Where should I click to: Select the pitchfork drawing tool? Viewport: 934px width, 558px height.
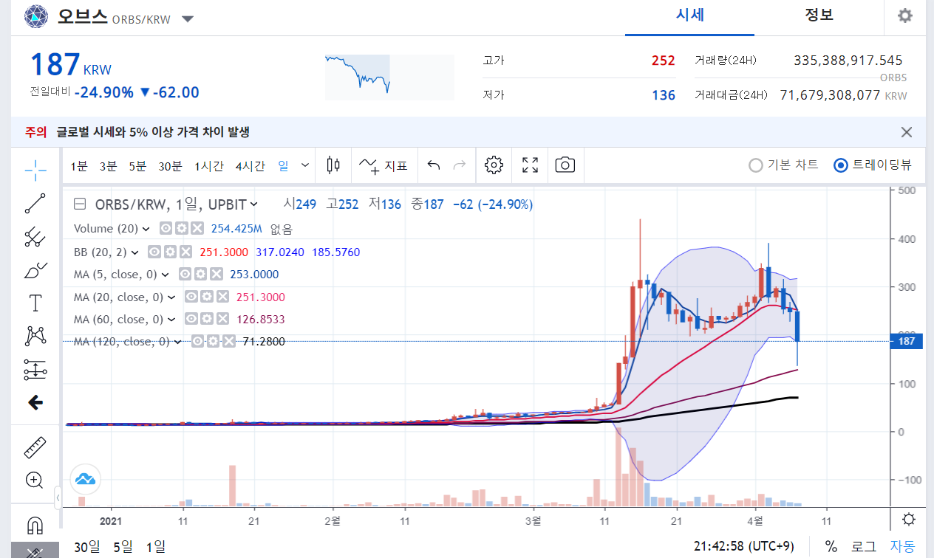pyautogui.click(x=35, y=237)
